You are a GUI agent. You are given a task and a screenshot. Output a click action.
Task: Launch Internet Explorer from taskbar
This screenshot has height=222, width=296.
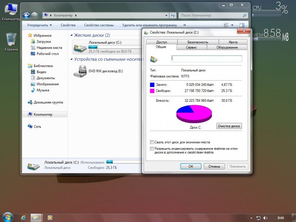click(x=23, y=218)
